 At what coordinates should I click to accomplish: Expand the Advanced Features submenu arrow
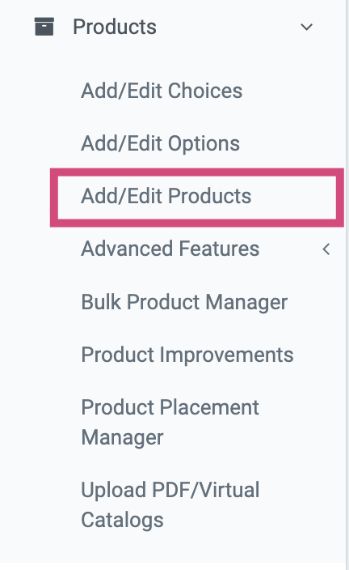coord(326,249)
